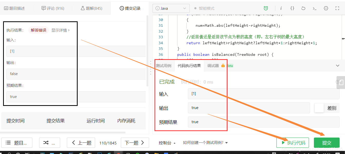Click the console 预期结果 field showing true

[x=264, y=122]
